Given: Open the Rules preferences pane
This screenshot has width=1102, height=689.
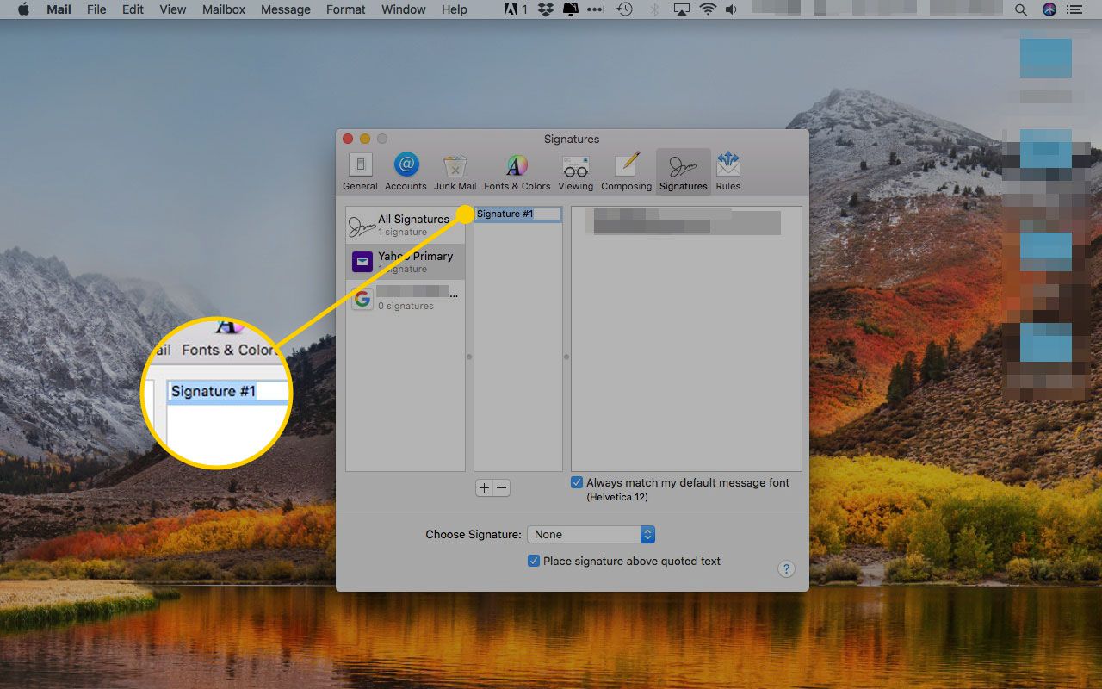Looking at the screenshot, I should click(x=727, y=171).
